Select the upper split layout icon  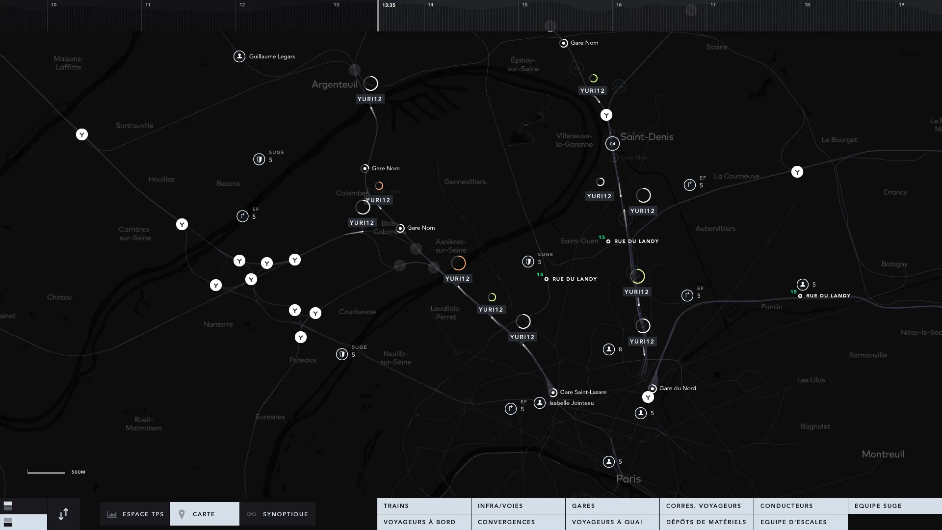click(x=8, y=505)
